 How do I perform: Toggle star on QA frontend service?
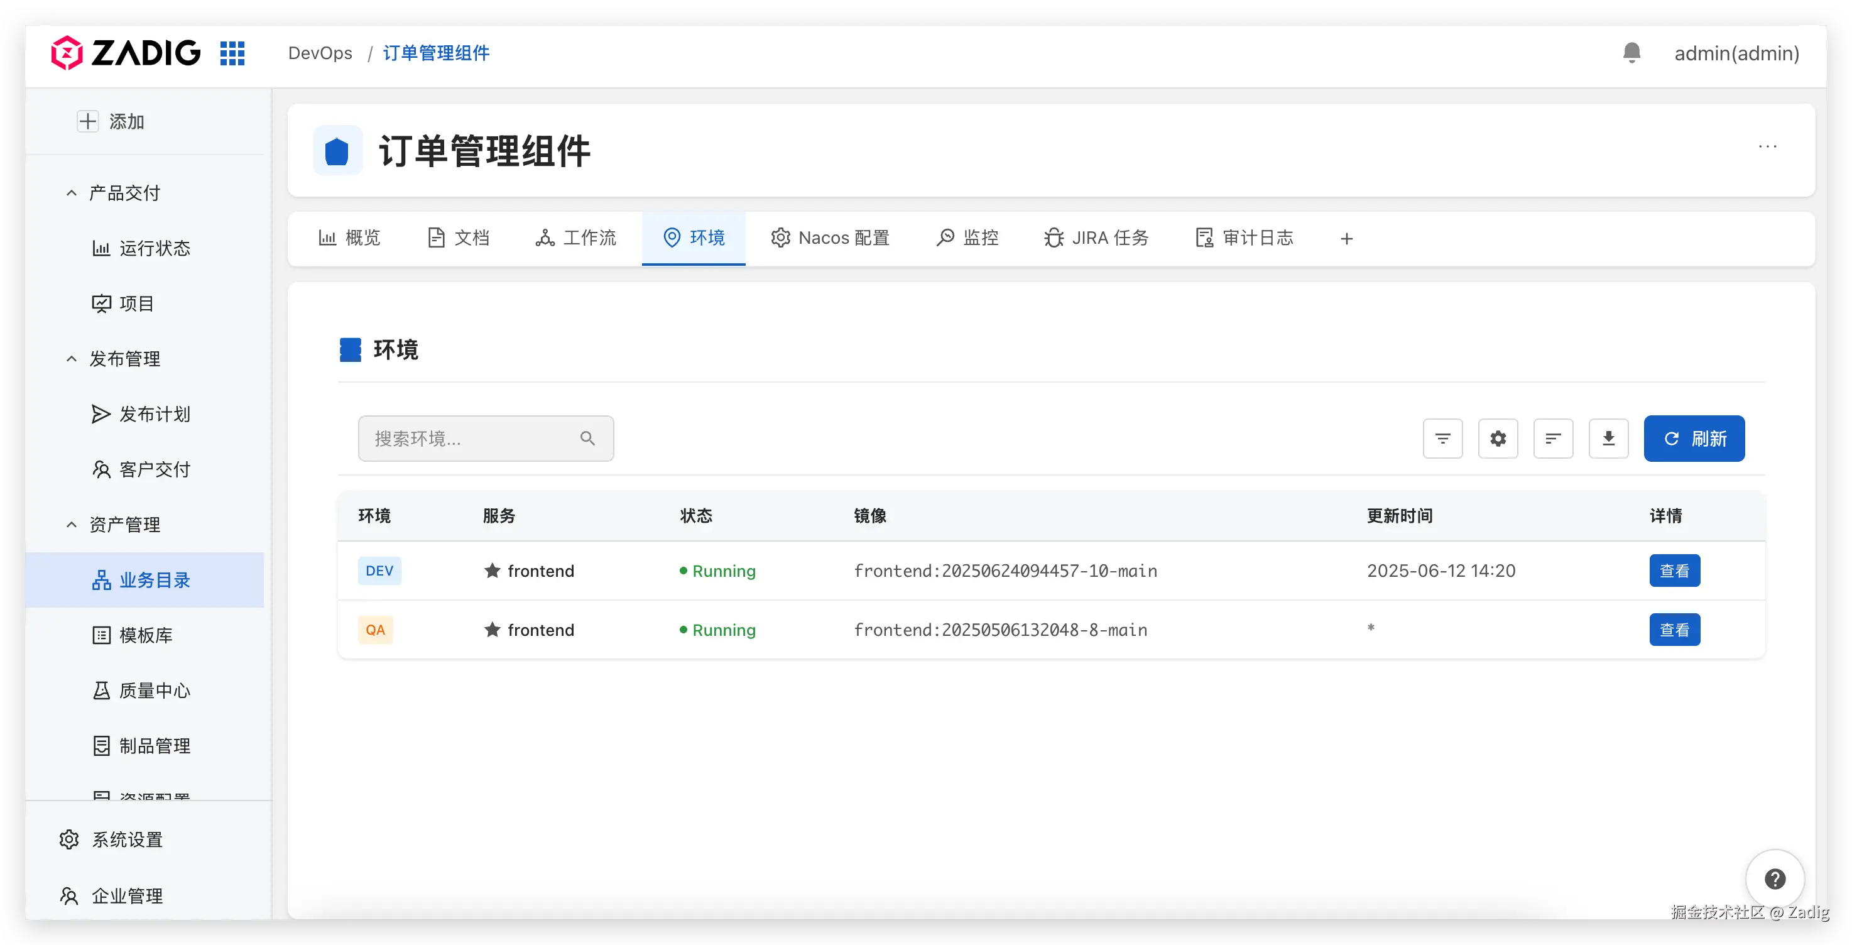pyautogui.click(x=492, y=630)
